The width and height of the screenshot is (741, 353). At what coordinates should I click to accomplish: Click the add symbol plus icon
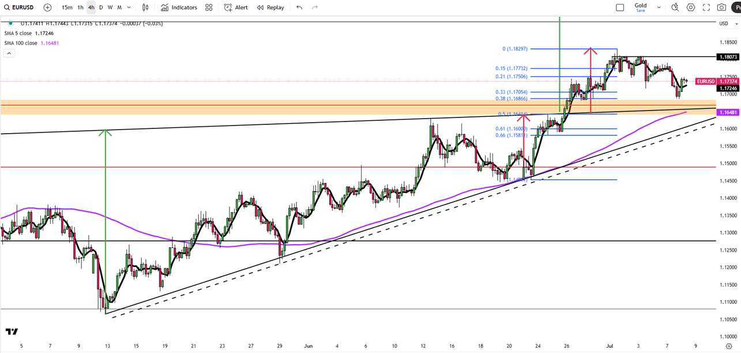click(x=47, y=7)
